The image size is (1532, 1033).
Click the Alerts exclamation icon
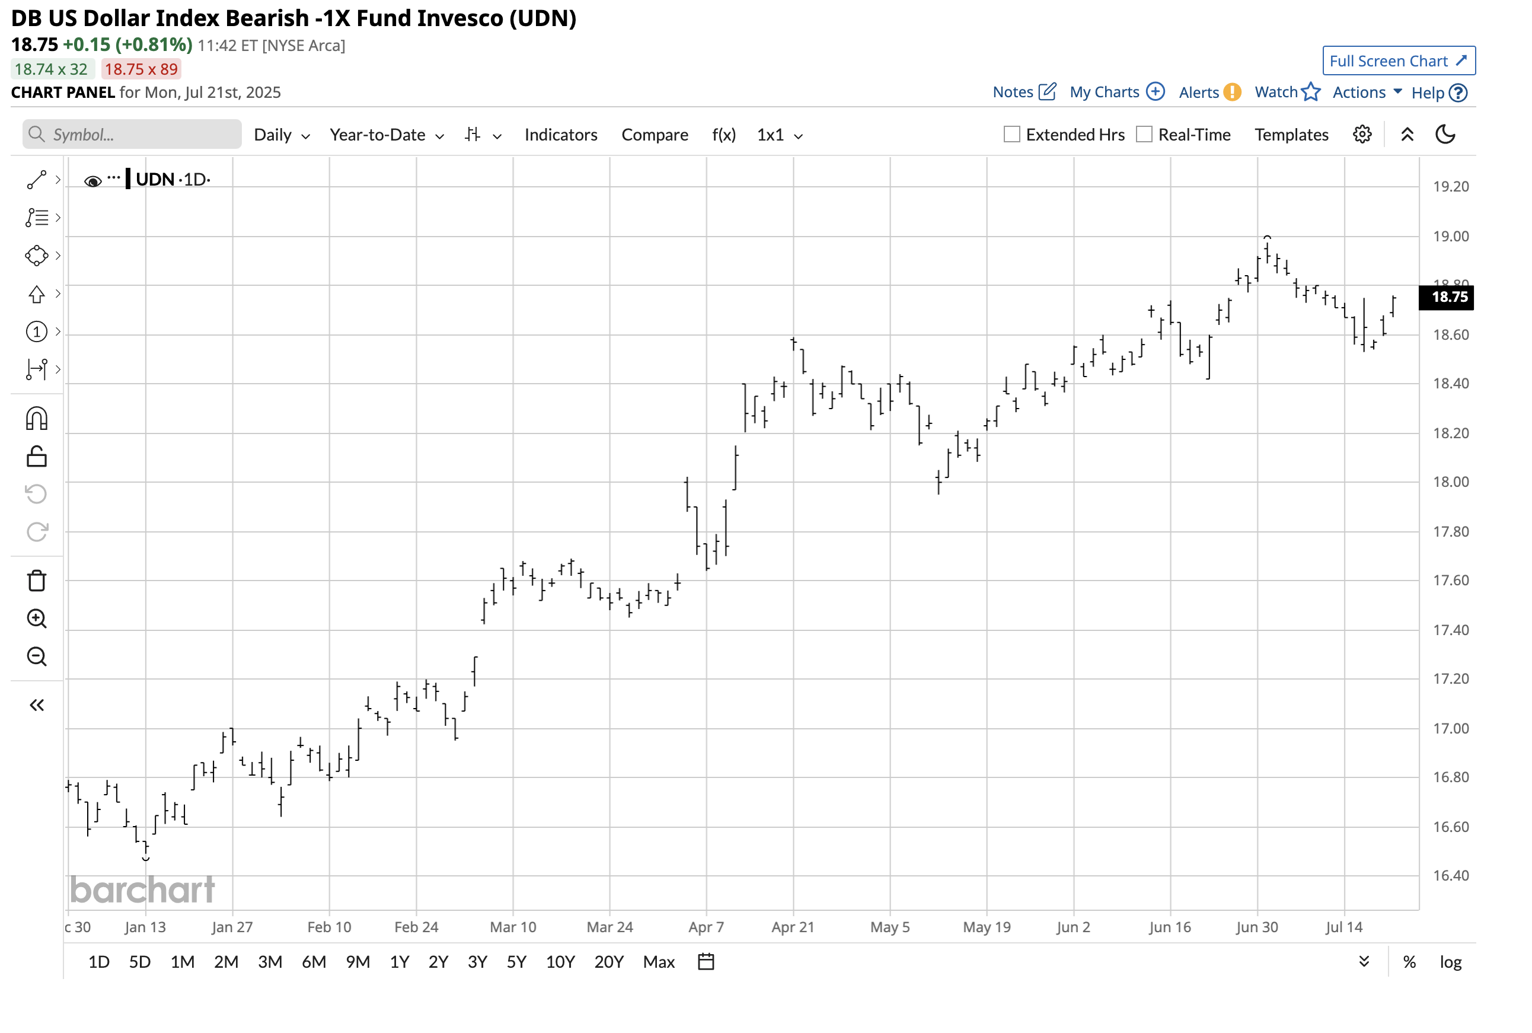pos(1231,91)
